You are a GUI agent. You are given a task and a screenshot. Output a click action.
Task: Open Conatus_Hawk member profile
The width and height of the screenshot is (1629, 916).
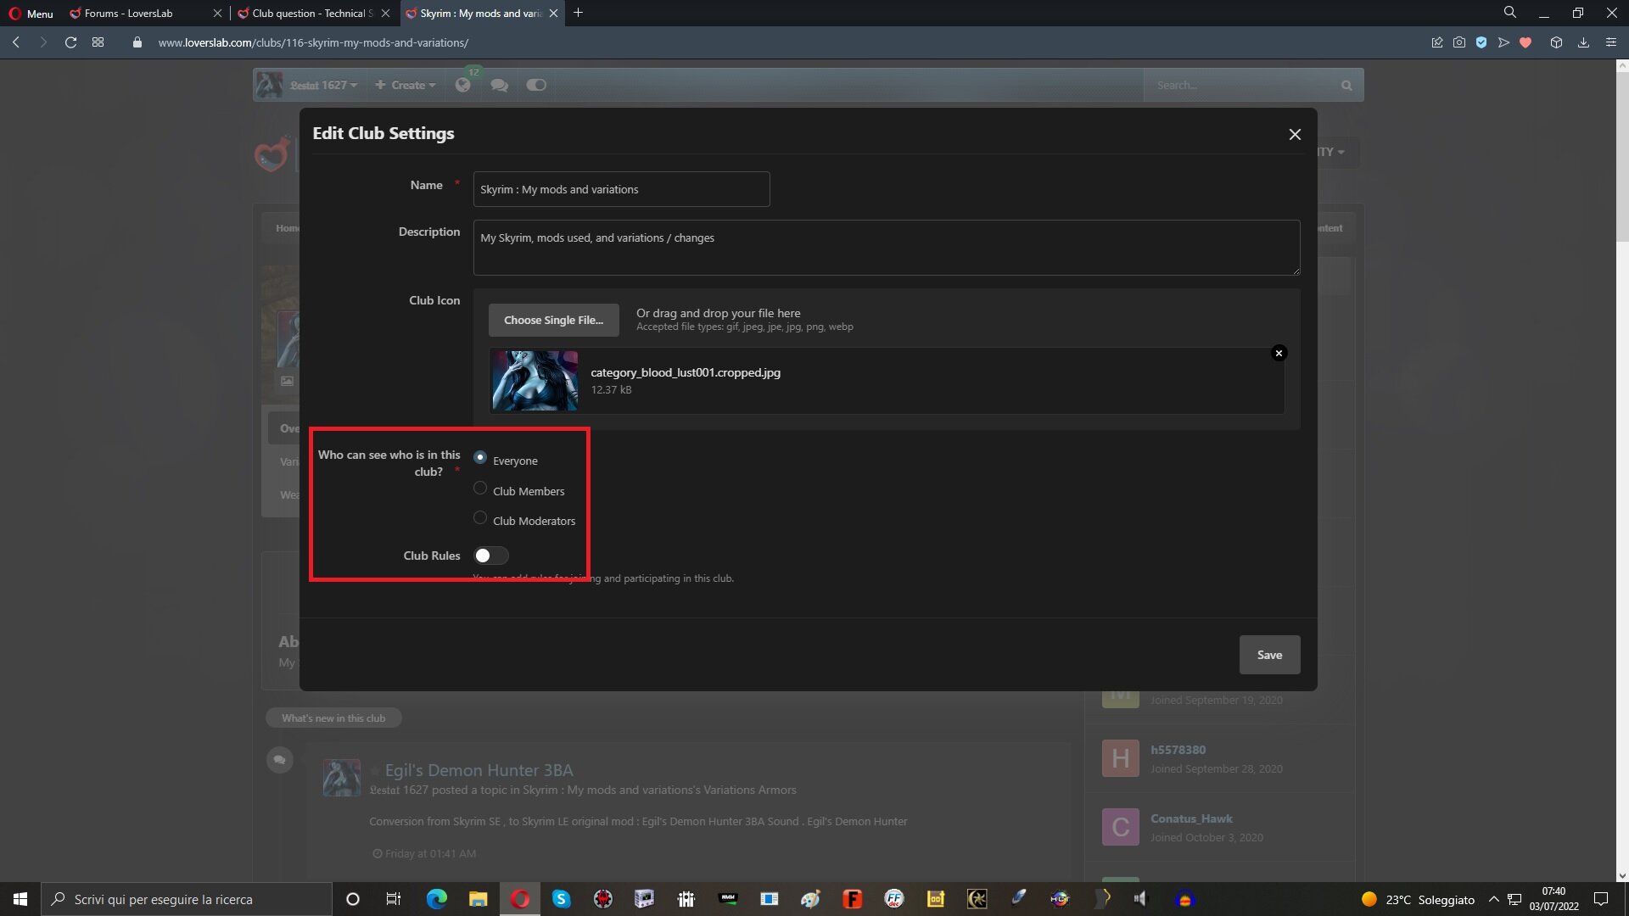(x=1191, y=818)
